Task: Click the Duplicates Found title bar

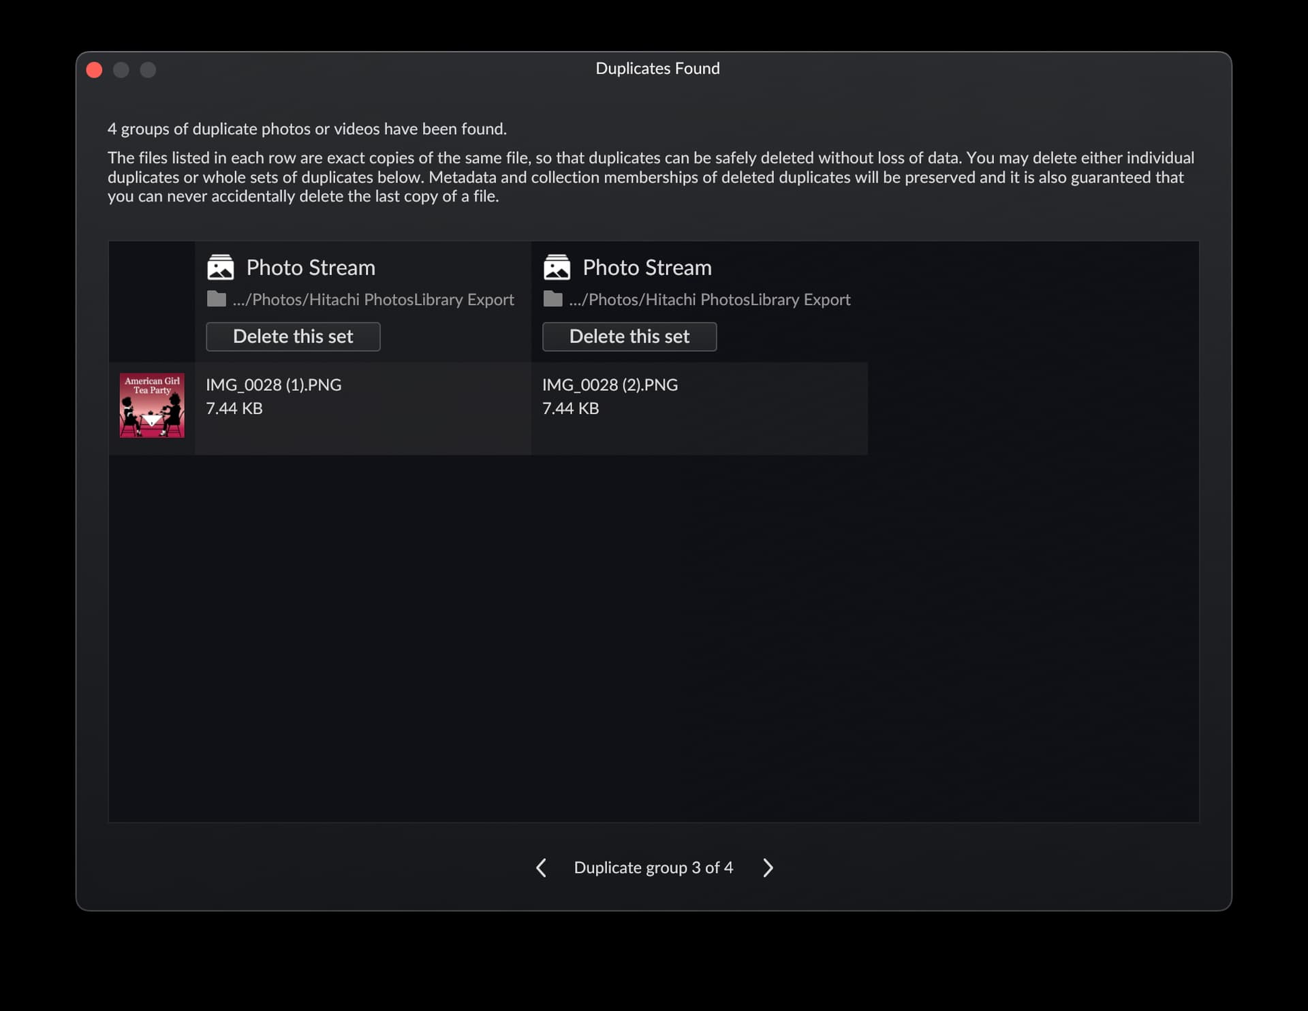Action: (657, 69)
